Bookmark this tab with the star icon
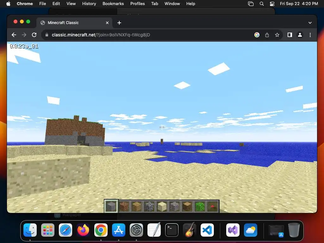This screenshot has height=243, width=324. tap(277, 35)
